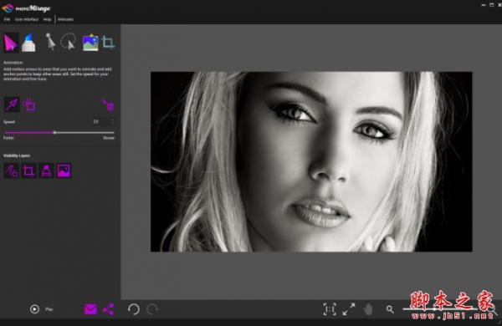Click the Speed stepper arrows
This screenshot has height=326, width=502.
pos(112,121)
